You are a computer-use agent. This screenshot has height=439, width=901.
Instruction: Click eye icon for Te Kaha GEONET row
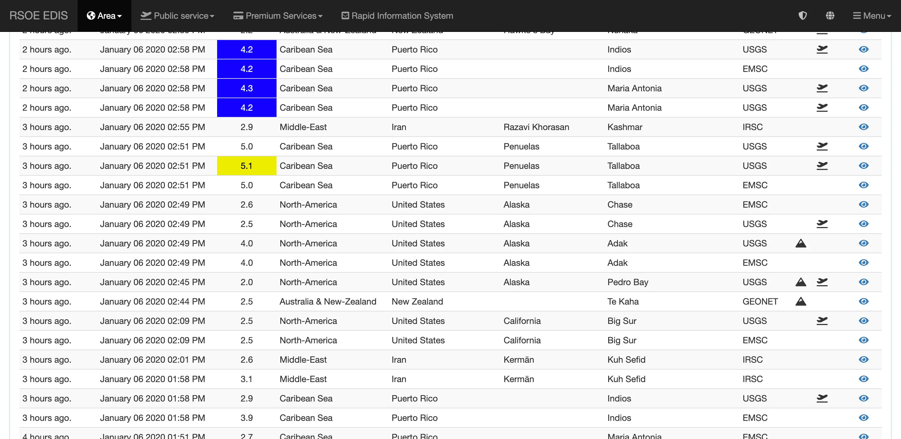[863, 301]
